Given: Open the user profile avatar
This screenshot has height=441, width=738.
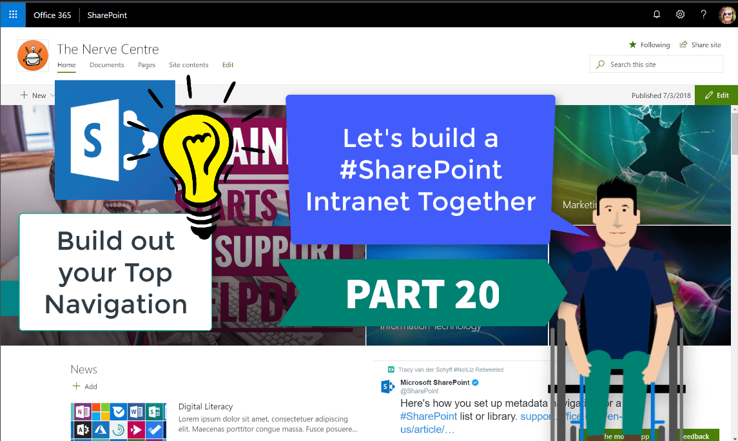Looking at the screenshot, I should pos(727,14).
